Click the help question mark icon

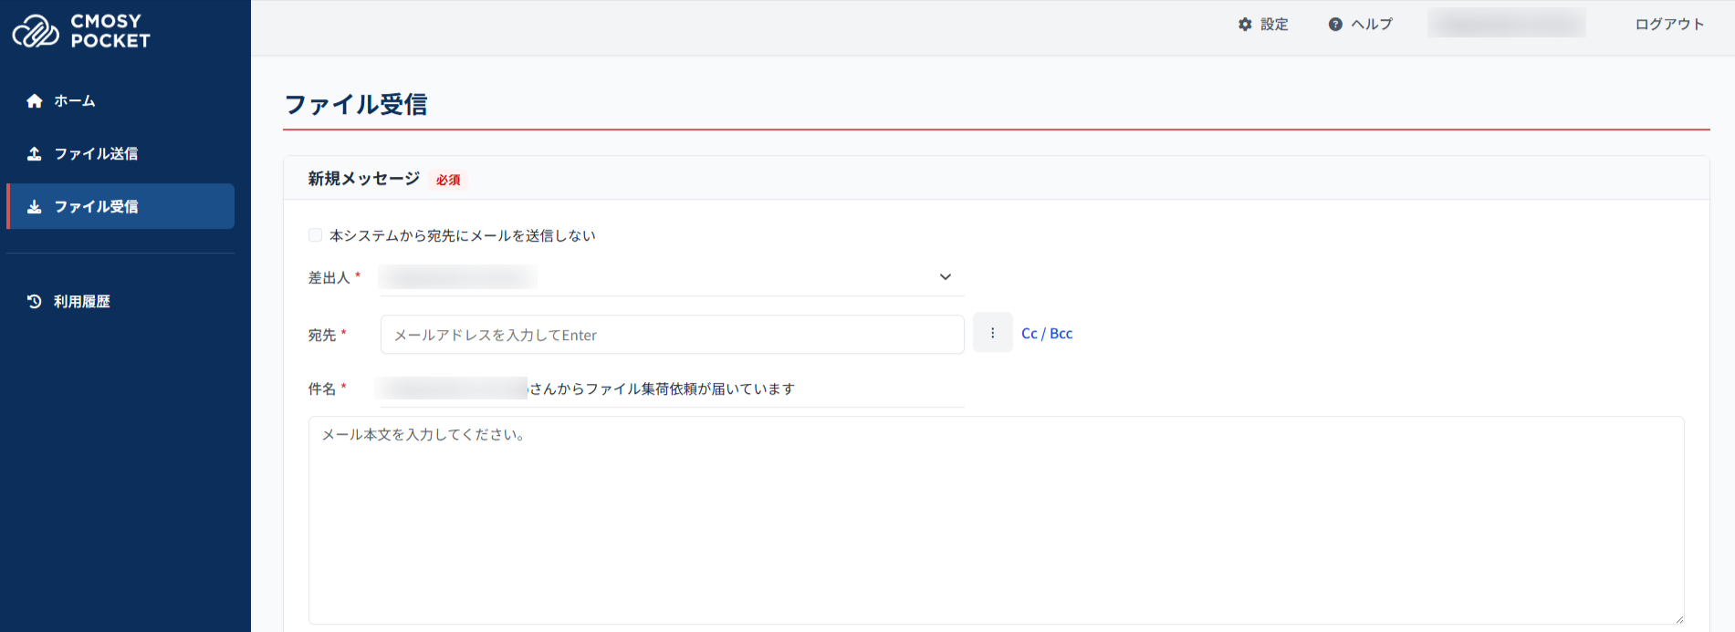(x=1335, y=25)
